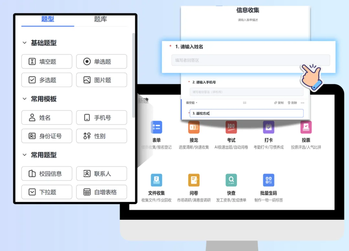Click the 考试 exam icon
This screenshot has width=349, height=251.
click(x=231, y=127)
